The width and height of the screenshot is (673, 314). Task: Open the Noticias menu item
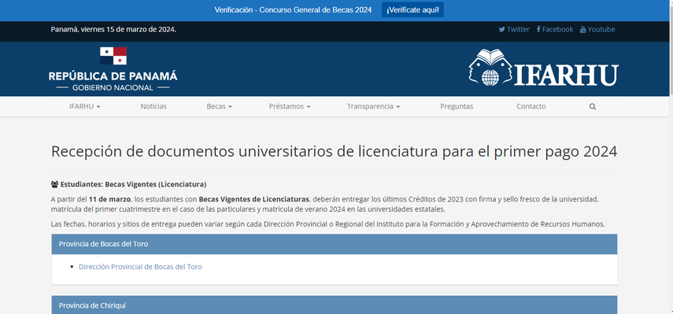click(x=153, y=106)
